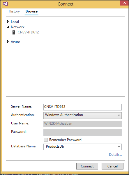This screenshot has height=175, width=129.
Task: Click the Visual Studio logo icon
Action: 5,4
